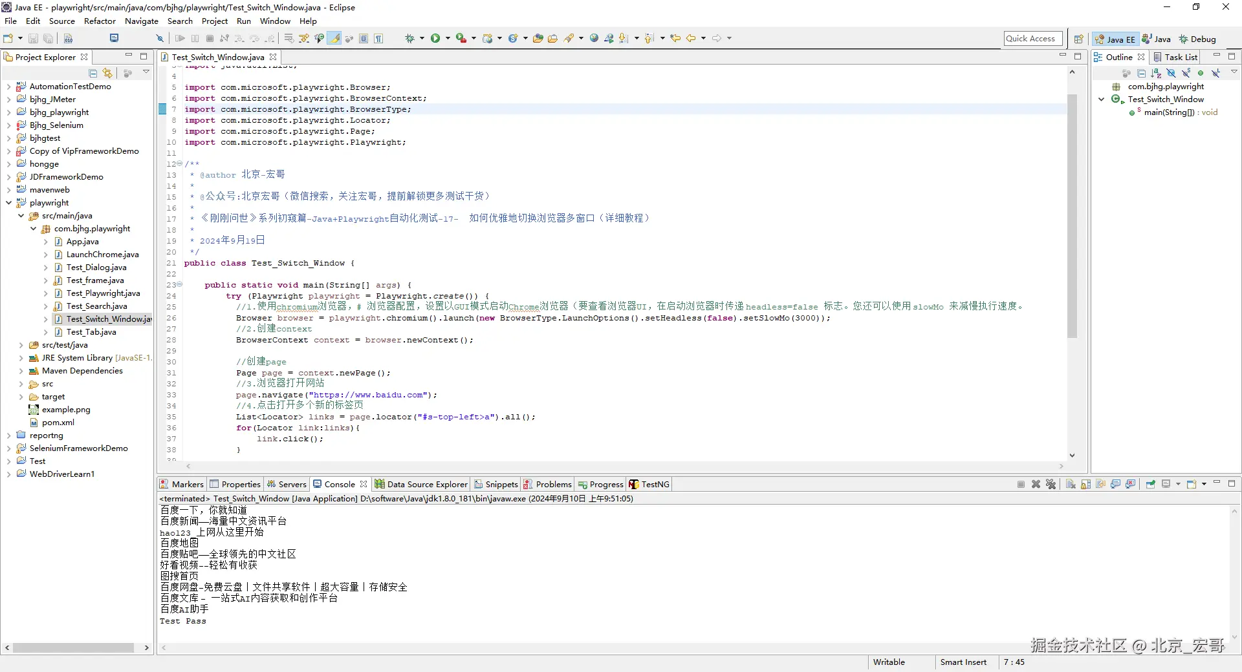
Task: Click the Open Type icon in toolbar
Action: pyautogui.click(x=538, y=38)
